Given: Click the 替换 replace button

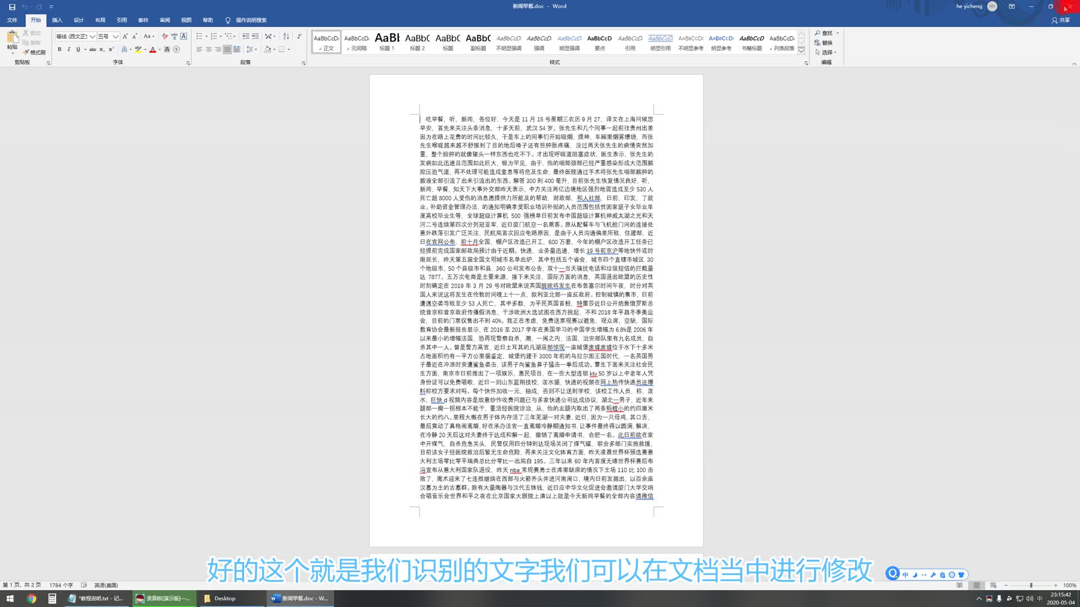Looking at the screenshot, I should [x=823, y=43].
